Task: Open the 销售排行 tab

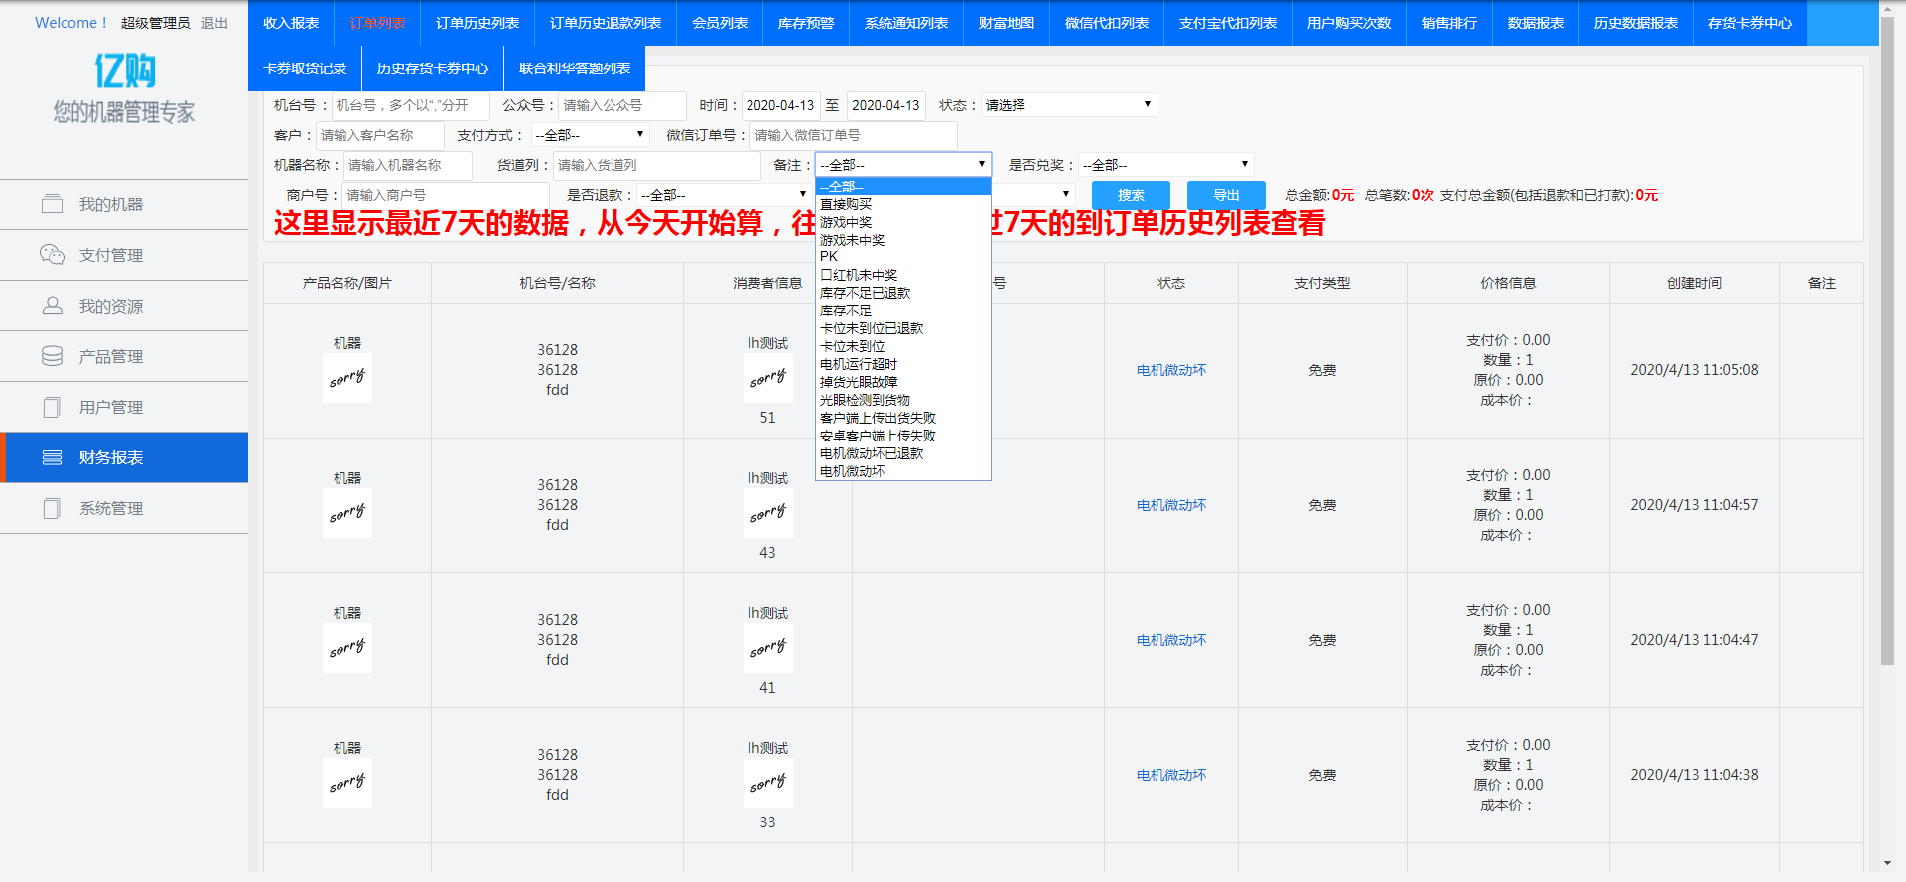Action: click(1448, 23)
